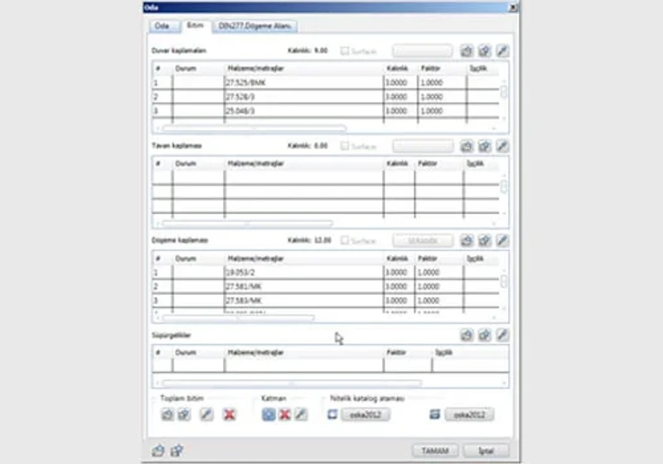Viewport: 663px width, 464px height.
Task: Select material cell 27.525/BMK
Action: 303,83
